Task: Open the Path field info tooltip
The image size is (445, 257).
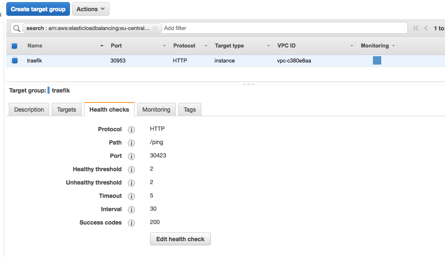Action: click(x=131, y=143)
